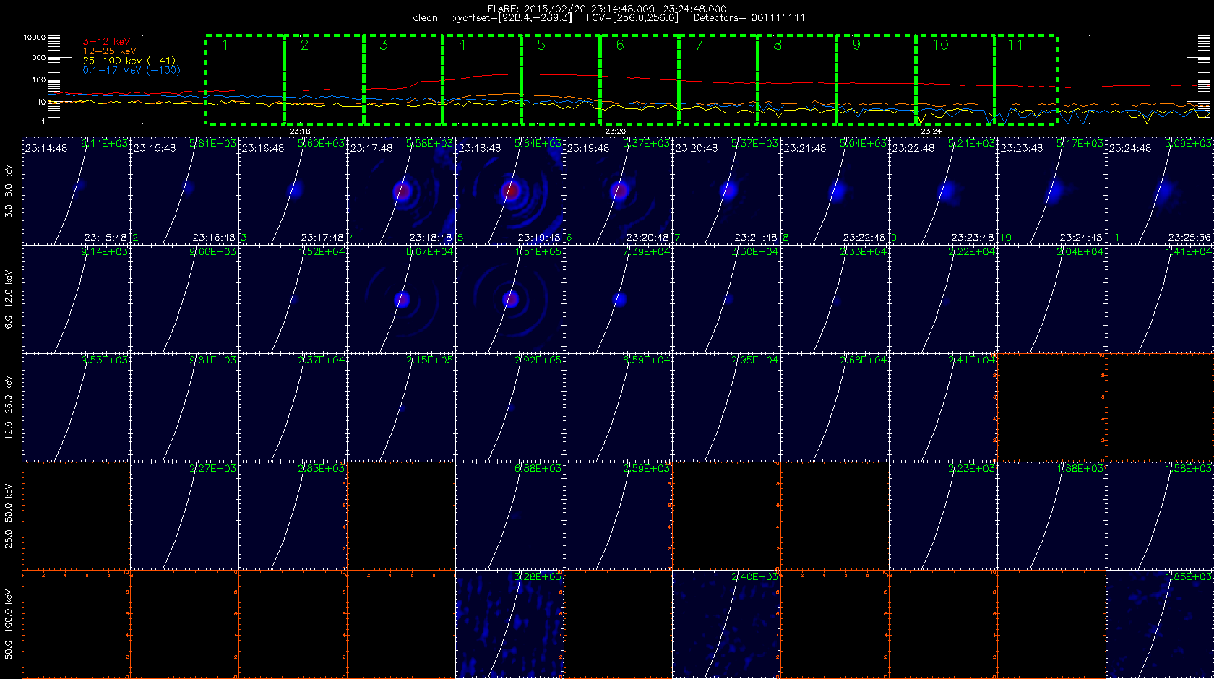Open the 23:21:48 image at 3.0-6.0 keV
This screenshot has width=1214, height=679.
click(835, 191)
